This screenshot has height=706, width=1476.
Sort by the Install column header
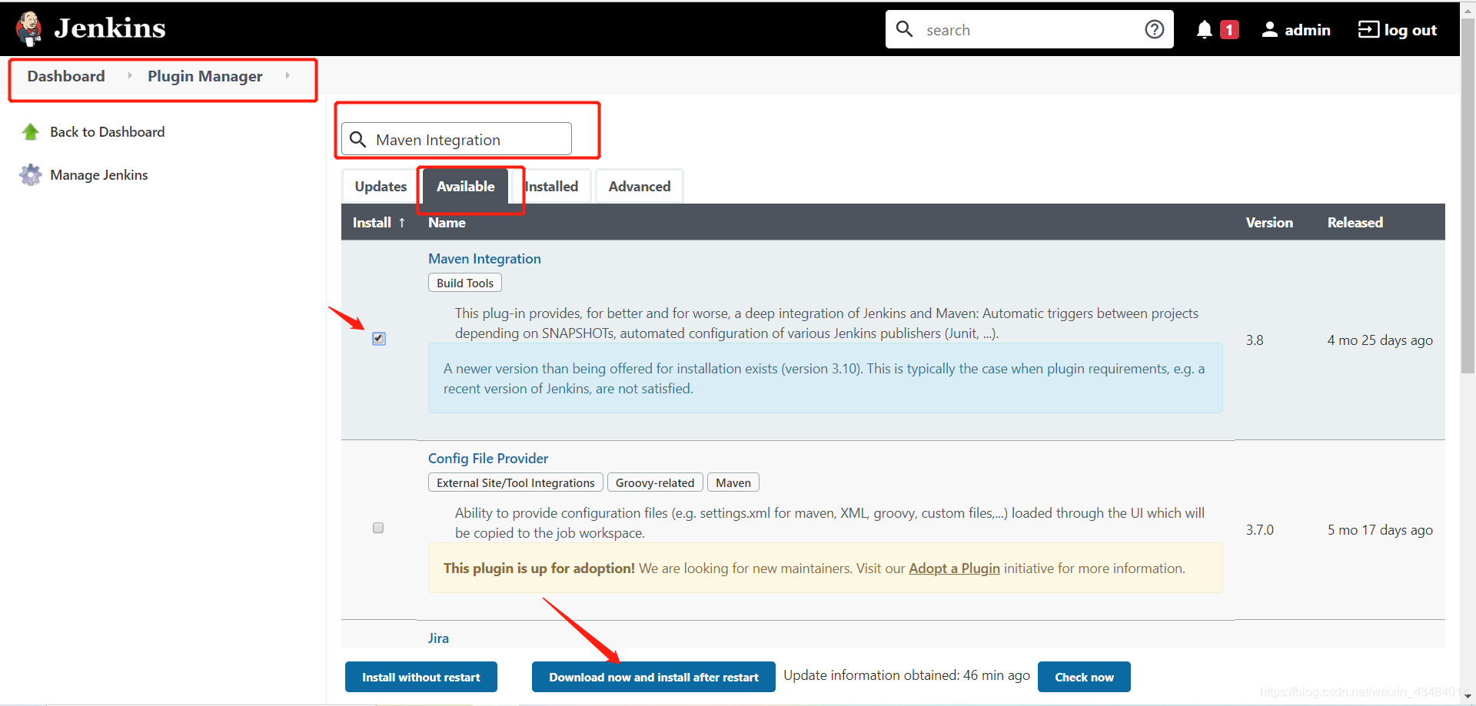tap(379, 222)
